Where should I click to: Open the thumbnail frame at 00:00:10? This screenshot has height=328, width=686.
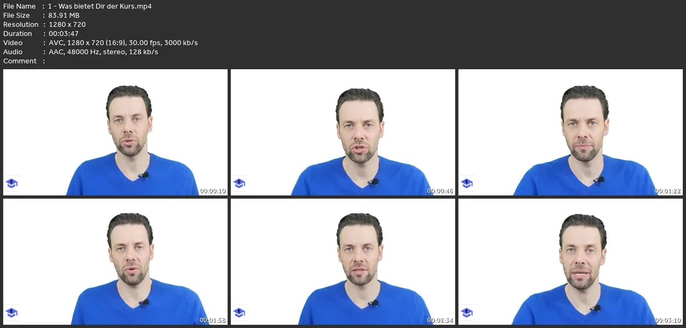pyautogui.click(x=115, y=132)
